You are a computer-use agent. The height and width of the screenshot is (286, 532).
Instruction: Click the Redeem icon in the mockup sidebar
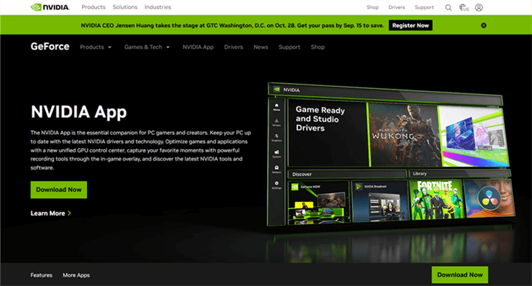coord(276,169)
